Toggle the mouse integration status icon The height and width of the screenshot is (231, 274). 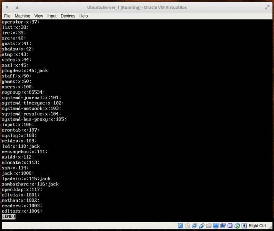click(237, 226)
